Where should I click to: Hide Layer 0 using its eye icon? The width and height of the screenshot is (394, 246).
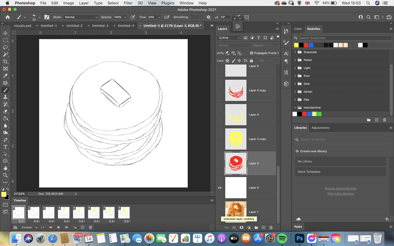220,188
